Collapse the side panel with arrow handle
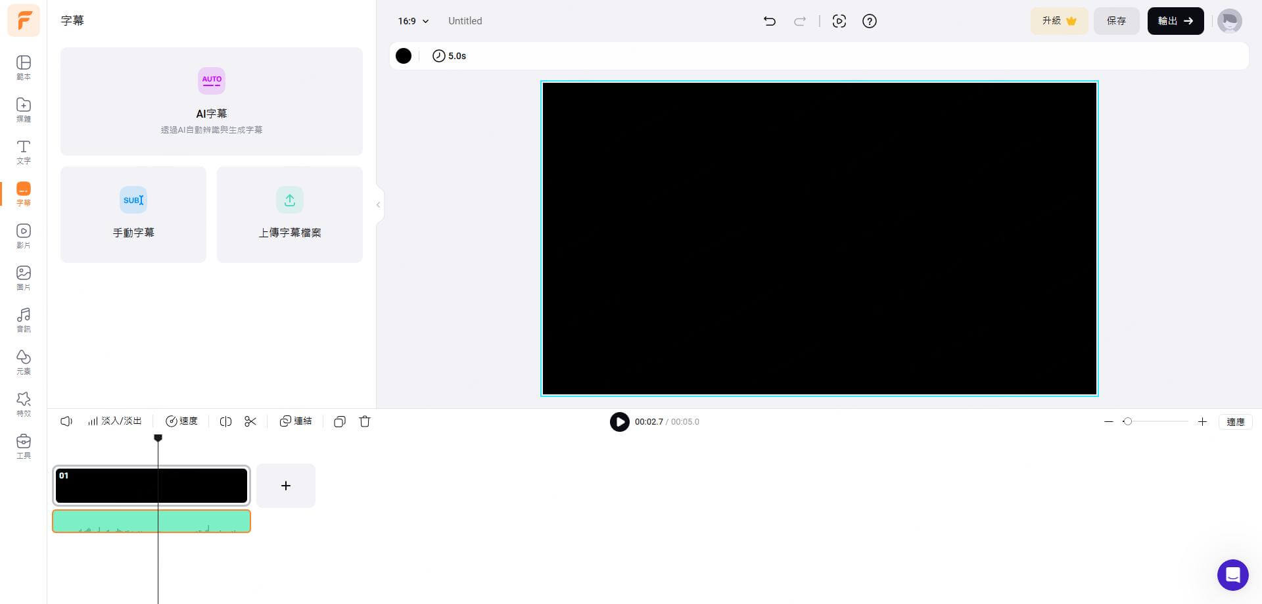Screen dimensions: 1262x604 pyautogui.click(x=379, y=205)
